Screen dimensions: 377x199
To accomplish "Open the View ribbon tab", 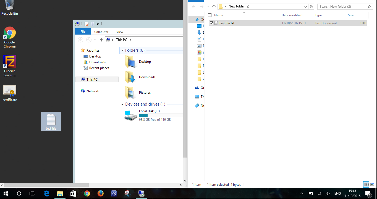I will coord(120,32).
